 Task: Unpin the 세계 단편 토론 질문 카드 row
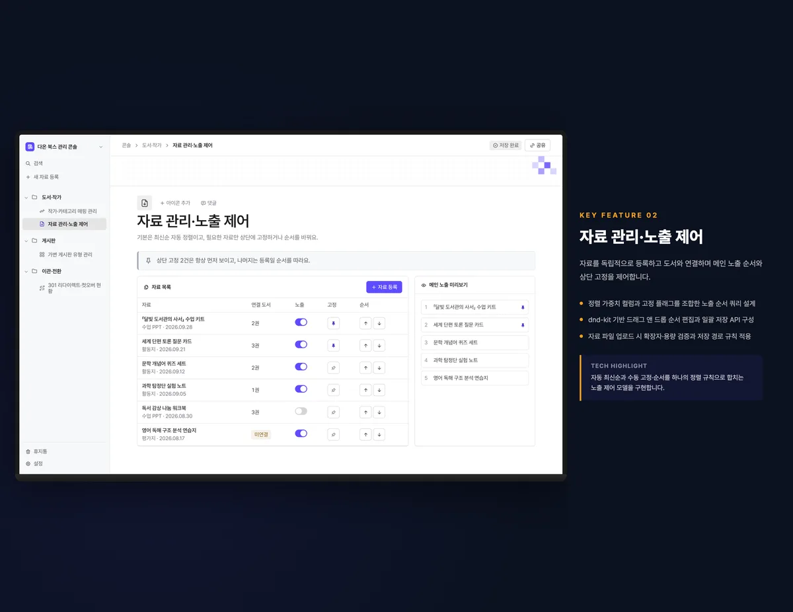pyautogui.click(x=334, y=345)
